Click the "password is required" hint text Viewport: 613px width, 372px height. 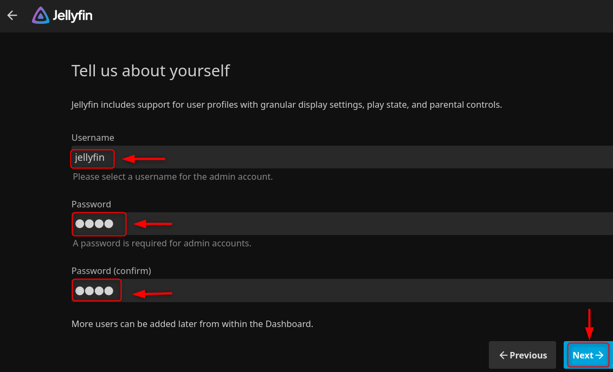(162, 243)
